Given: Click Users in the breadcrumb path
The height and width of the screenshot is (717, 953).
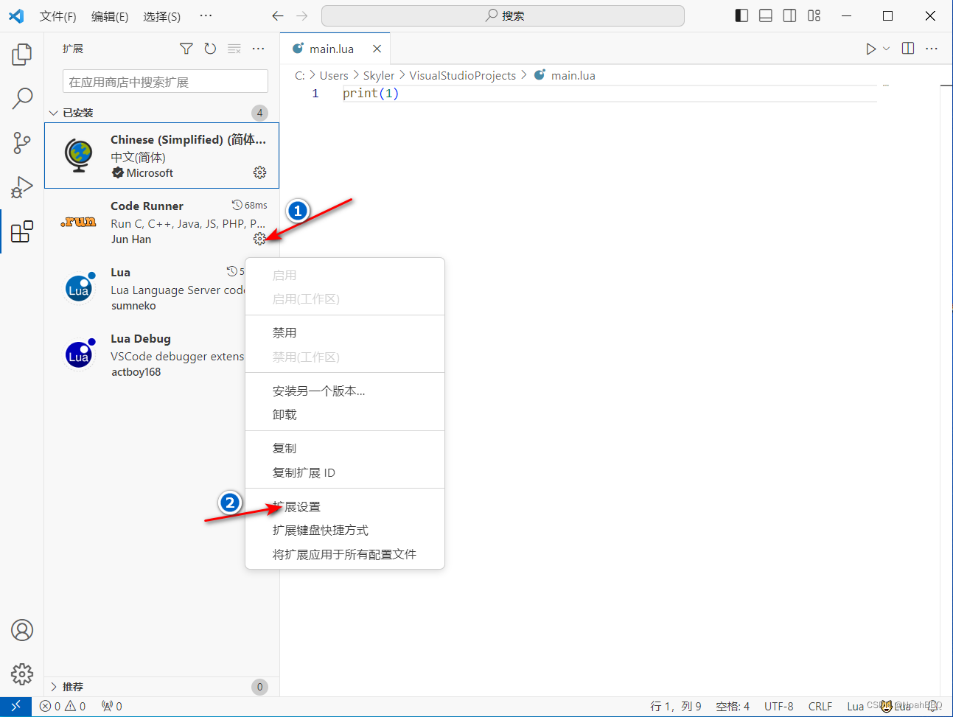Looking at the screenshot, I should 334,75.
